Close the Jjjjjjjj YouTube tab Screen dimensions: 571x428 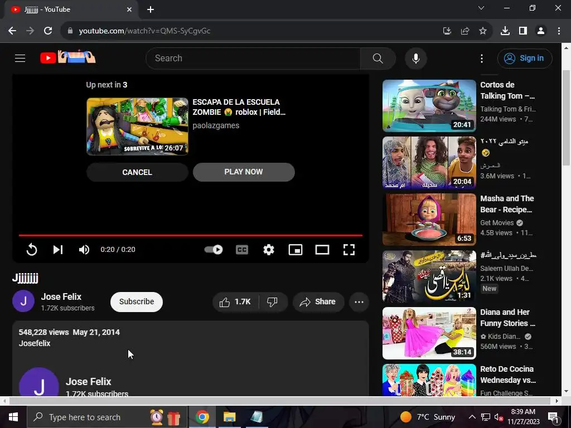[x=129, y=9]
